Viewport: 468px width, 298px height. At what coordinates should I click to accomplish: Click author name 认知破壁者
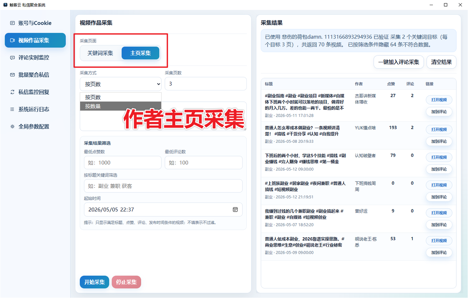click(365, 156)
